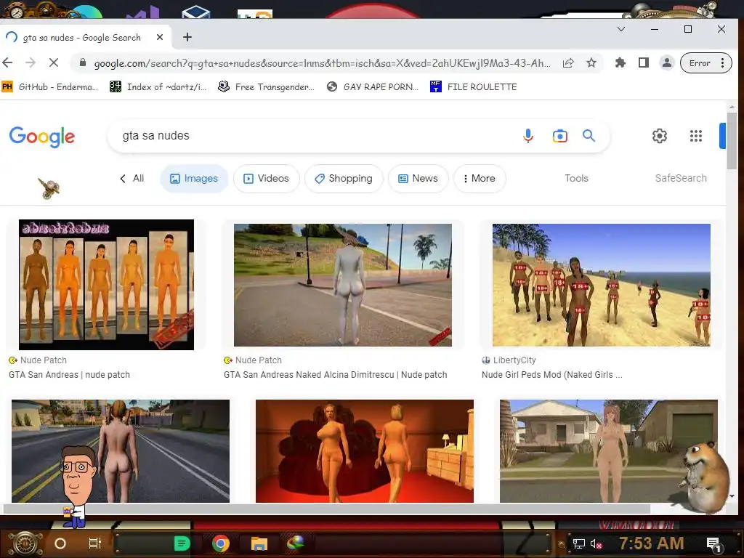Select the Images tab

[x=194, y=179]
